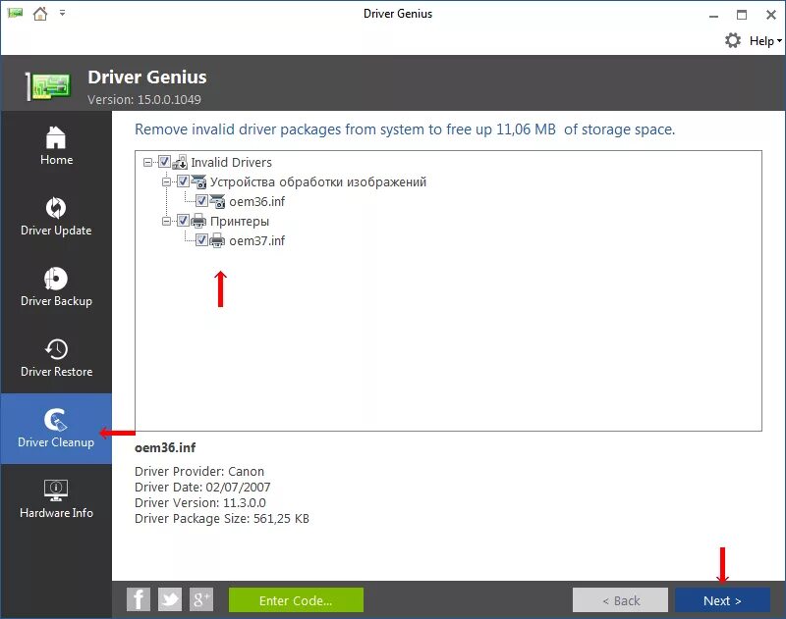Image resolution: width=786 pixels, height=619 pixels.
Task: Click the title bar house icon
Action: coord(40,14)
